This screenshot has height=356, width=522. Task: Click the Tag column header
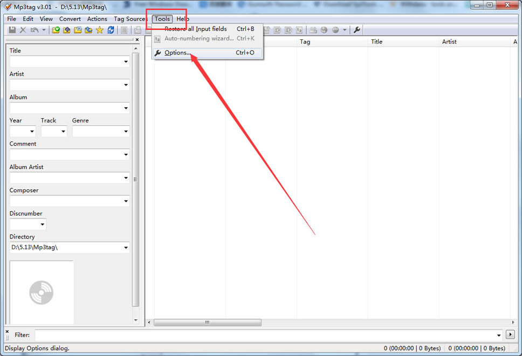tap(305, 42)
